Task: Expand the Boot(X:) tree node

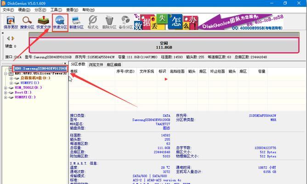Action: point(6,92)
